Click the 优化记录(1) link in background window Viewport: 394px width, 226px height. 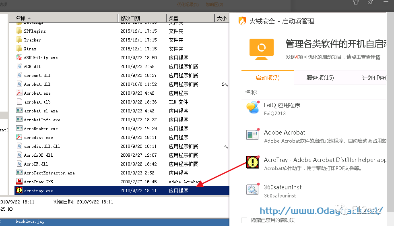(x=188, y=4)
